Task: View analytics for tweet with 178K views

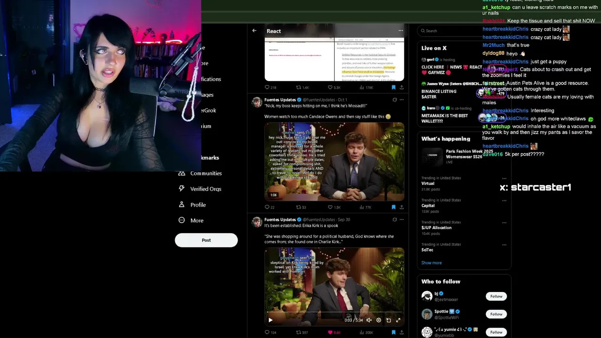Action: point(366,87)
